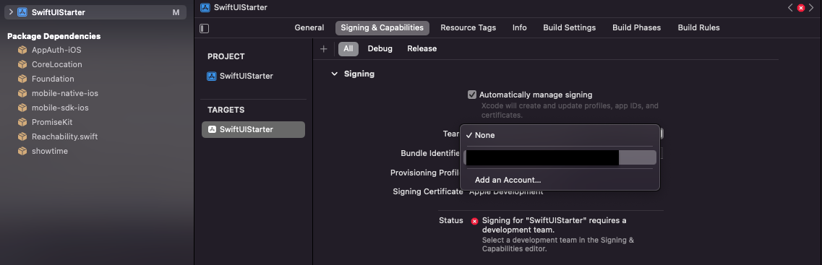Select showtime package name
The height and width of the screenshot is (265, 822).
coord(50,151)
